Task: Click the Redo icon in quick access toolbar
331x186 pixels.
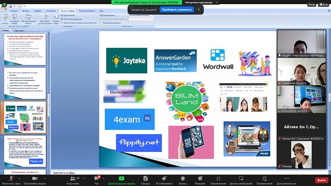Action: pyautogui.click(x=19, y=6)
